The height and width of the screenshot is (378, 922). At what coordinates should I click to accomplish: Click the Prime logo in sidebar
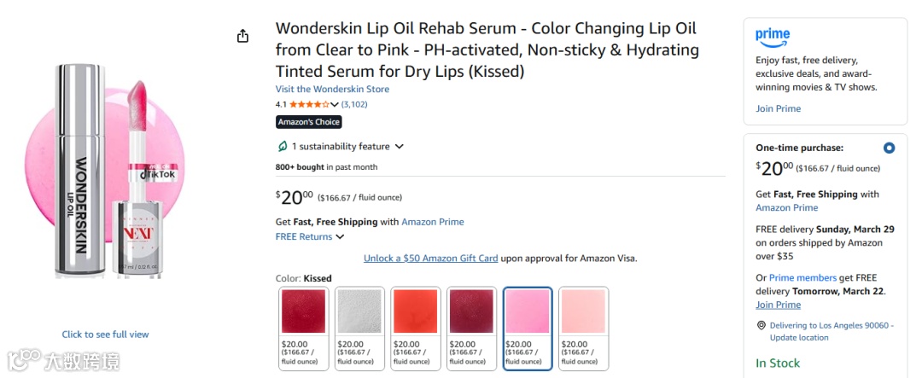pos(773,37)
